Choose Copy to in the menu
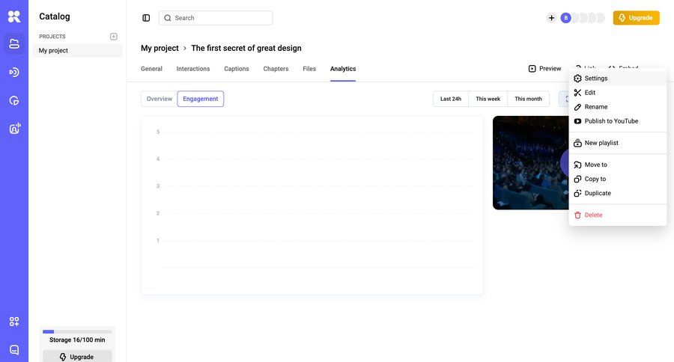 click(618, 179)
